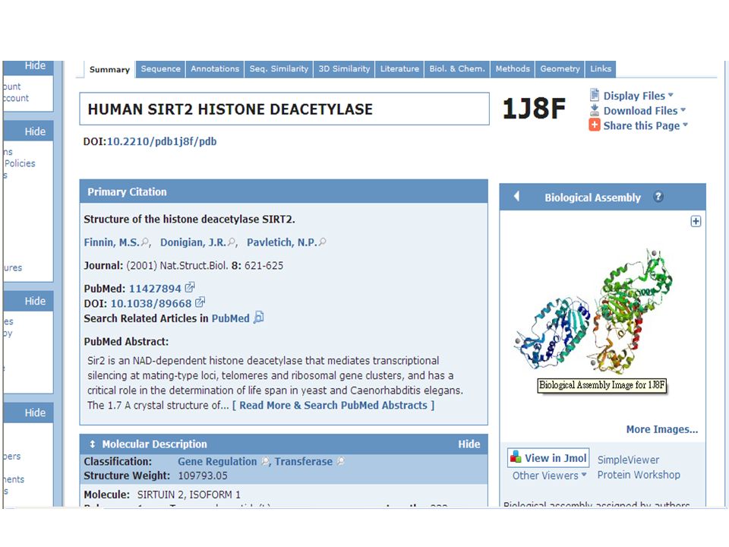Viewport: 729px width, 547px height.
Task: Click the magnifier icon after Gene Regulation
Action: tap(266, 461)
